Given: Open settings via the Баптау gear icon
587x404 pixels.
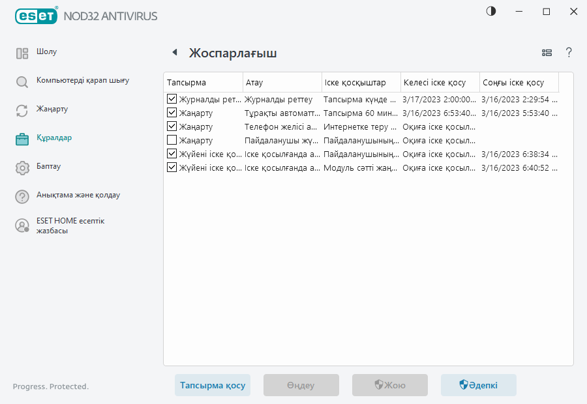Looking at the screenshot, I should (22, 167).
